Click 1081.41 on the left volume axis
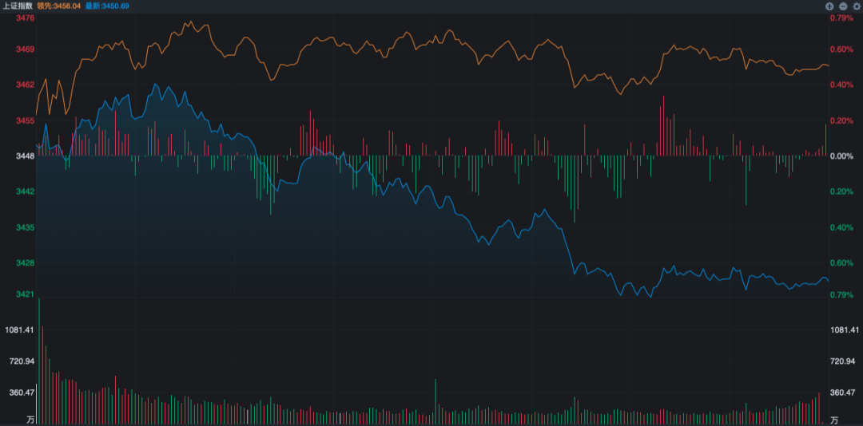 pos(18,329)
